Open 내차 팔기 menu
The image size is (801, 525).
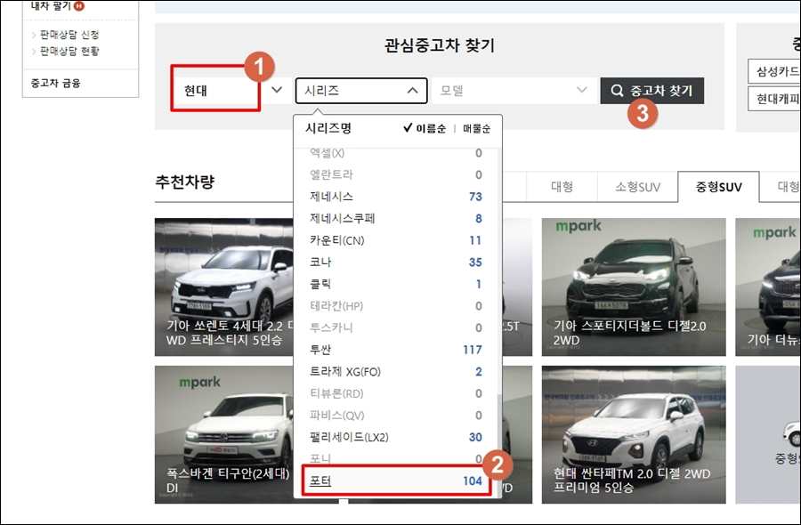pos(51,6)
